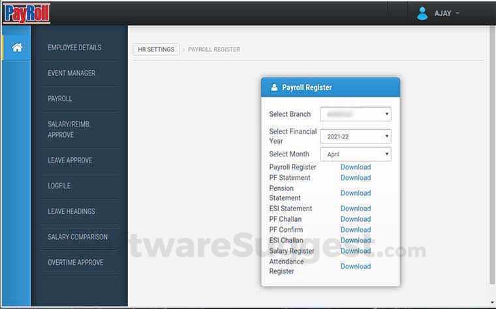Open Leave Headings menu item
496x309 pixels.
pos(72,211)
